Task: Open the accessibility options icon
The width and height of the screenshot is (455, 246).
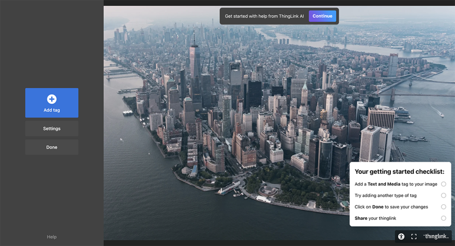Action: [x=401, y=237]
